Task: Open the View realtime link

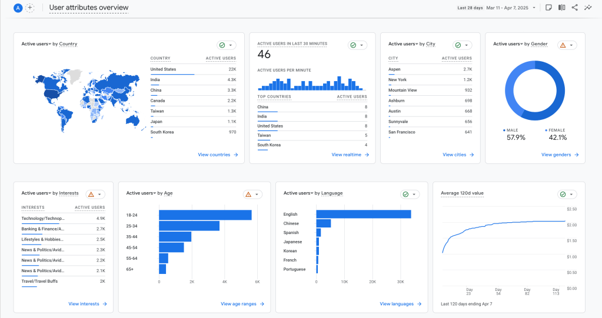Action: click(x=350, y=155)
